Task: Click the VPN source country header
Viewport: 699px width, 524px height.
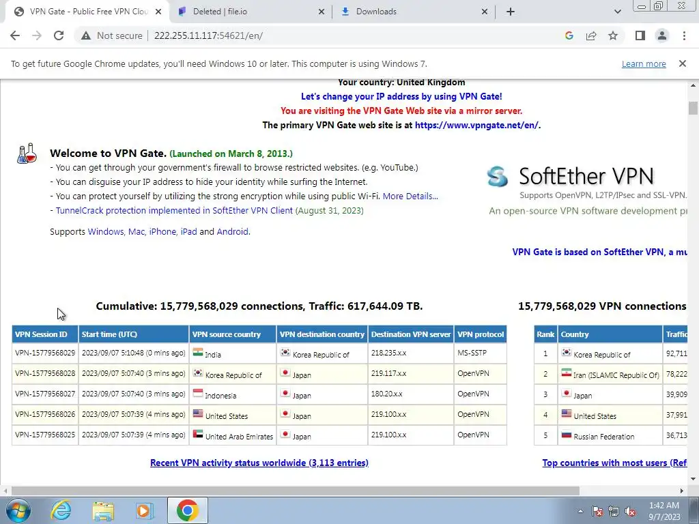Action: point(233,334)
